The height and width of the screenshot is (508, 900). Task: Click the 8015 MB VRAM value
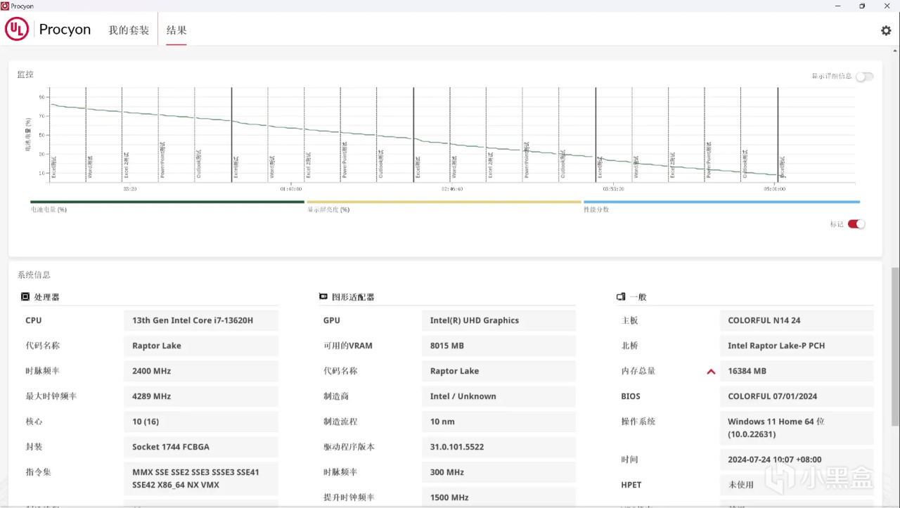(x=499, y=346)
